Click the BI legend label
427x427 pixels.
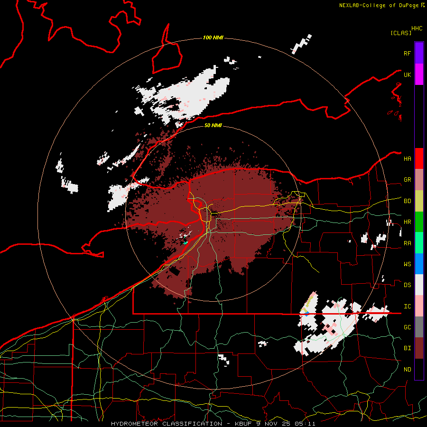(x=407, y=348)
